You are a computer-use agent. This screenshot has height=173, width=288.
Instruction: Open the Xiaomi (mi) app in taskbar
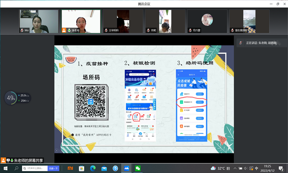71,168
